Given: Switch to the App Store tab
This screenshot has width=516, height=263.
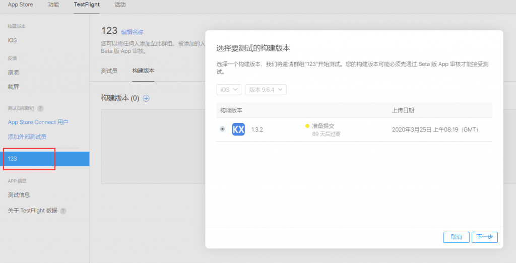Looking at the screenshot, I should [20, 5].
